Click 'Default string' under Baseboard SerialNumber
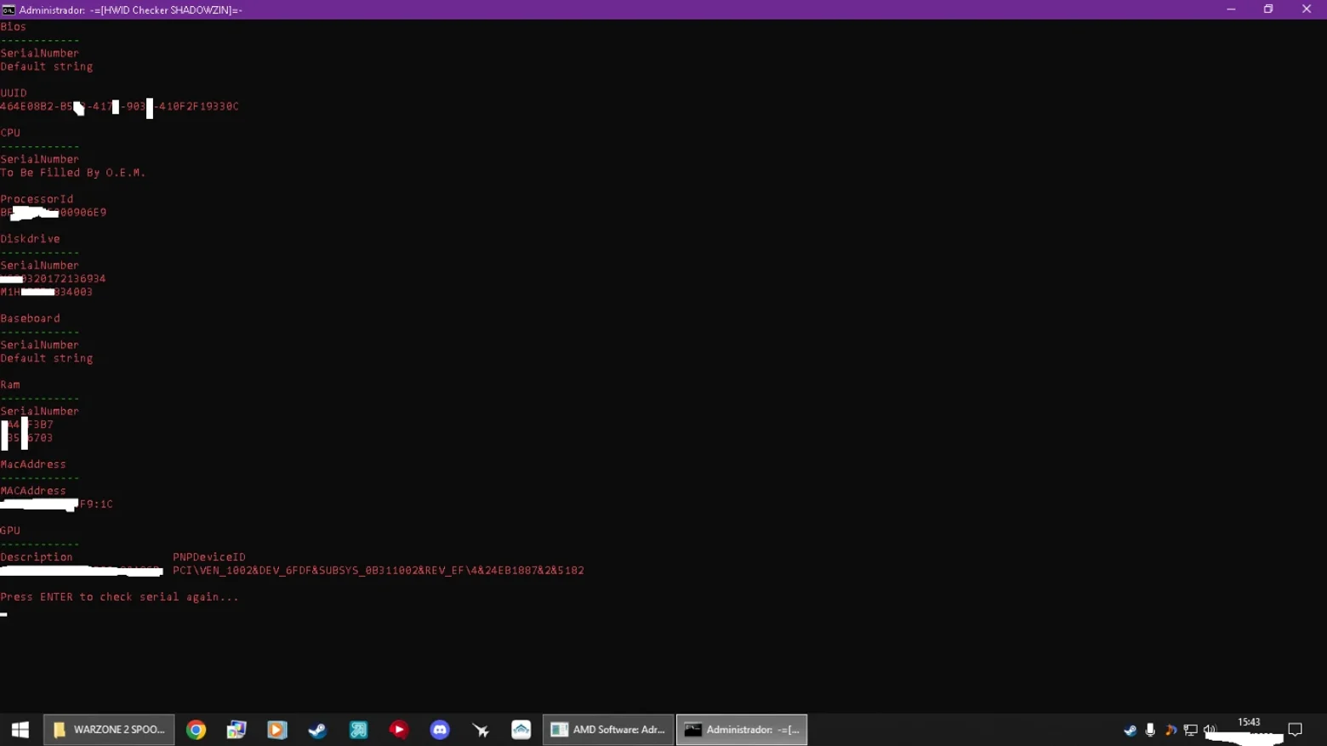 (47, 358)
